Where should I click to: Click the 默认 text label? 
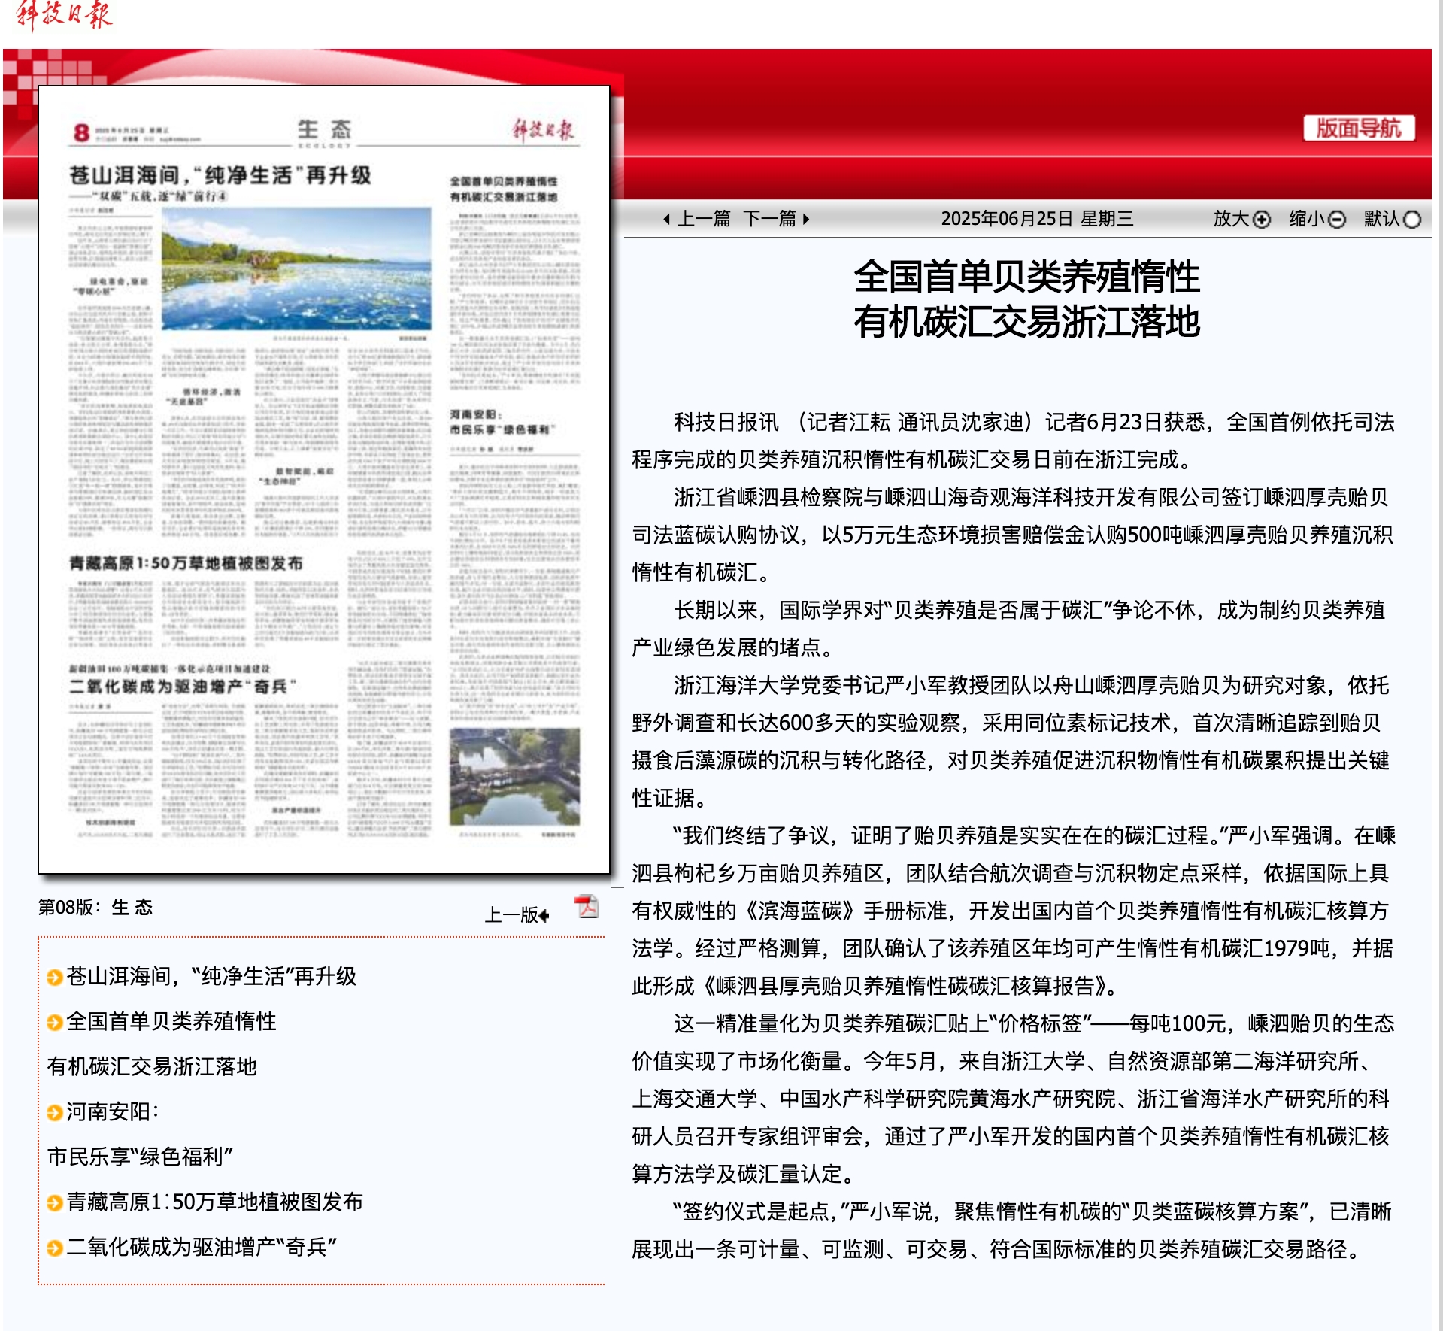[1382, 219]
